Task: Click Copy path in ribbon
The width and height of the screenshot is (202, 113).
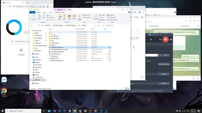Action: click(x=50, y=18)
